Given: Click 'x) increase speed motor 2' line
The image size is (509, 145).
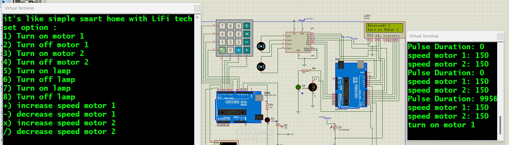Looking at the screenshot, I should pyautogui.click(x=59, y=123).
